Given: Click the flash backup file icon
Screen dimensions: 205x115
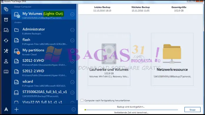Looking at the screenshot, I should tap(16, 40).
